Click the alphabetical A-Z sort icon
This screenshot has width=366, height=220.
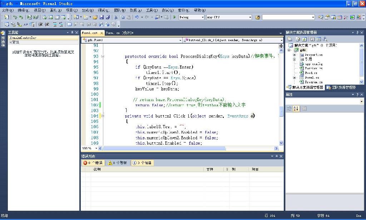pos(296,109)
